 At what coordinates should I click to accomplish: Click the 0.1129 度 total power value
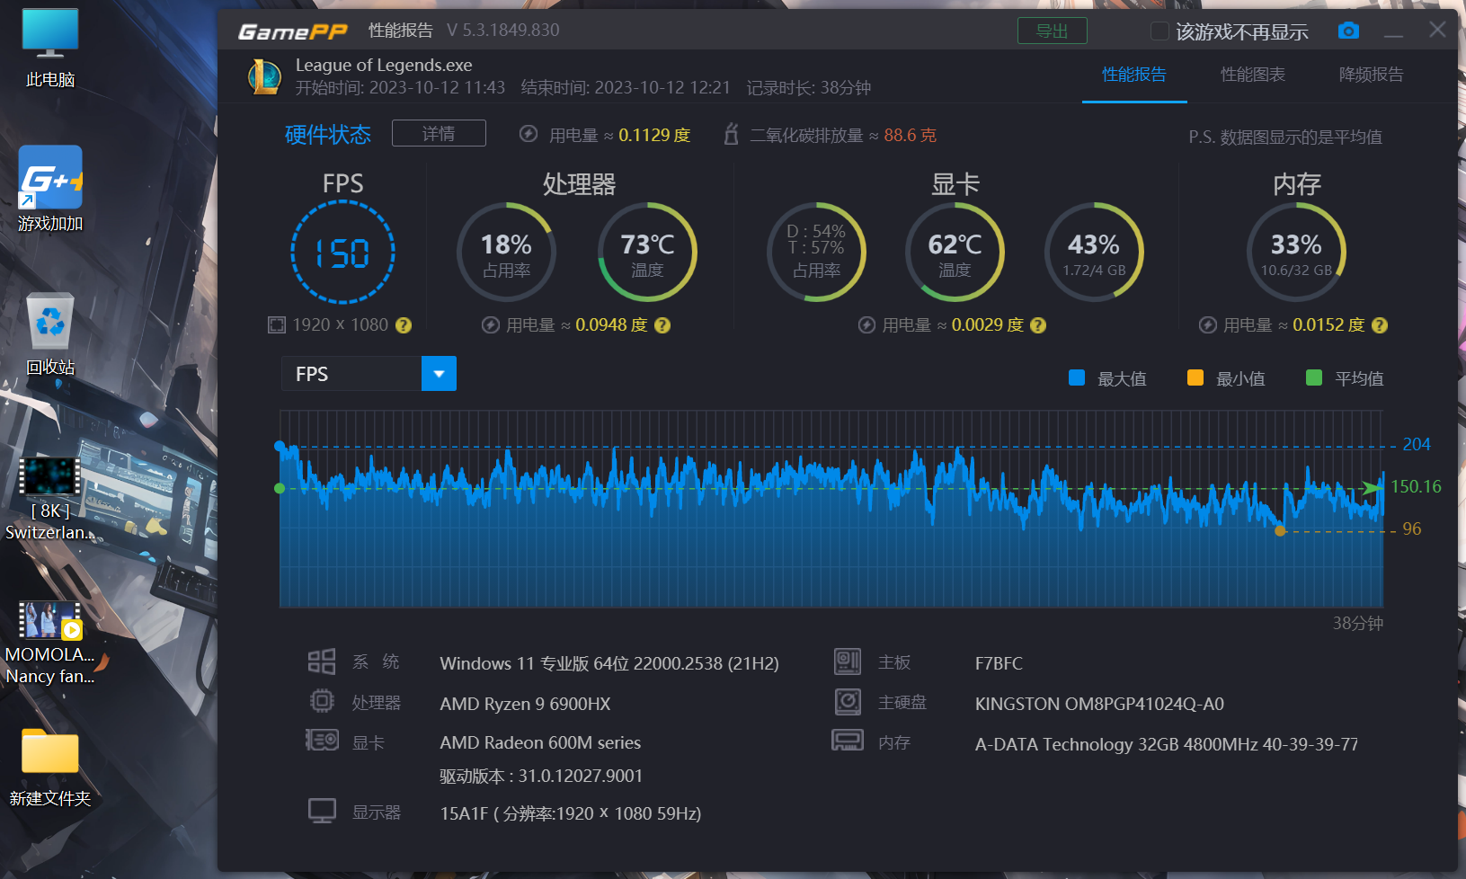[654, 135]
